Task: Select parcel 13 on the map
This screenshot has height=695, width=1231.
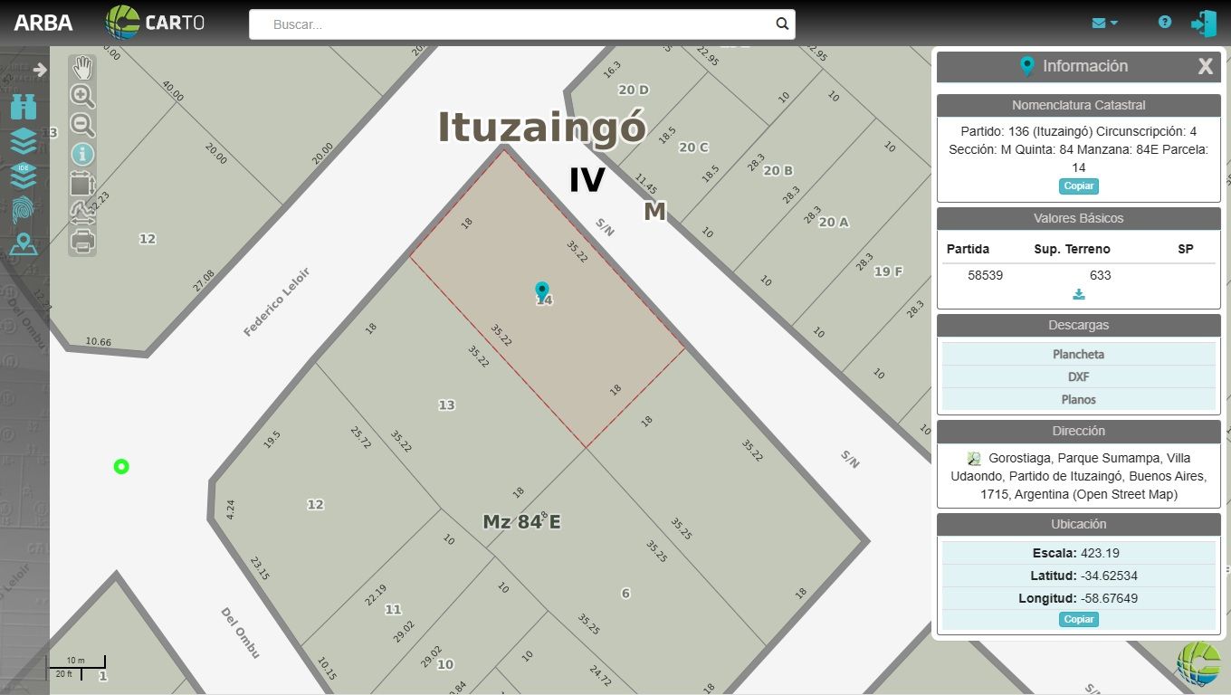Action: pos(446,405)
